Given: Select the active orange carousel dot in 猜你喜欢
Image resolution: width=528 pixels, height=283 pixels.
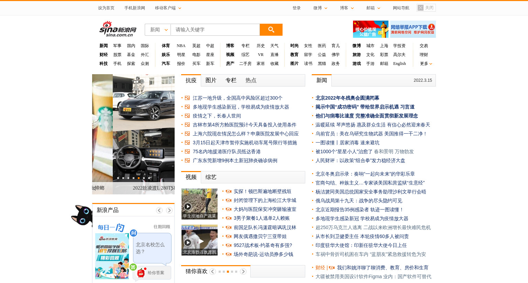Looking at the screenshot, I should (x=228, y=272).
